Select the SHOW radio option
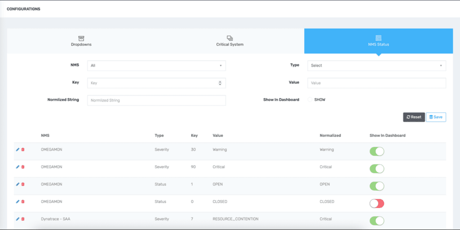Screen dimensions: 460x230 310,100
